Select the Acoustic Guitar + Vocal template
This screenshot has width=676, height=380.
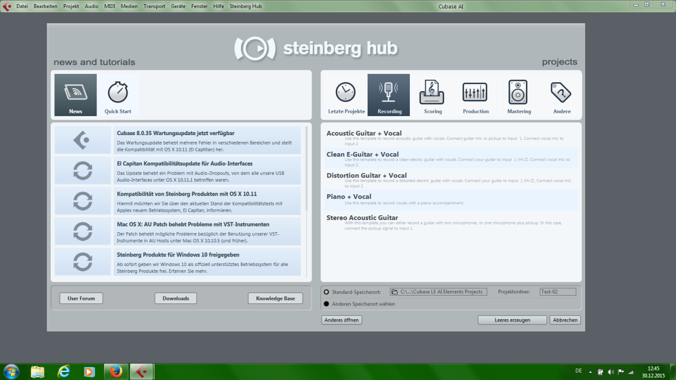(x=451, y=136)
